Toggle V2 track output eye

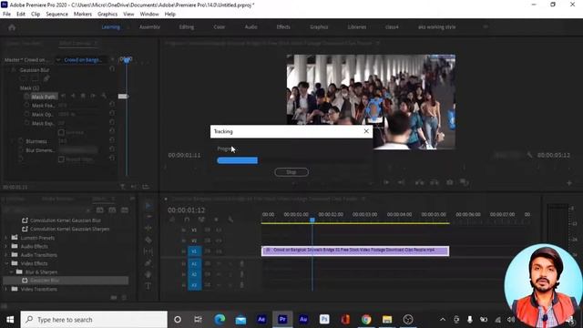219,241
